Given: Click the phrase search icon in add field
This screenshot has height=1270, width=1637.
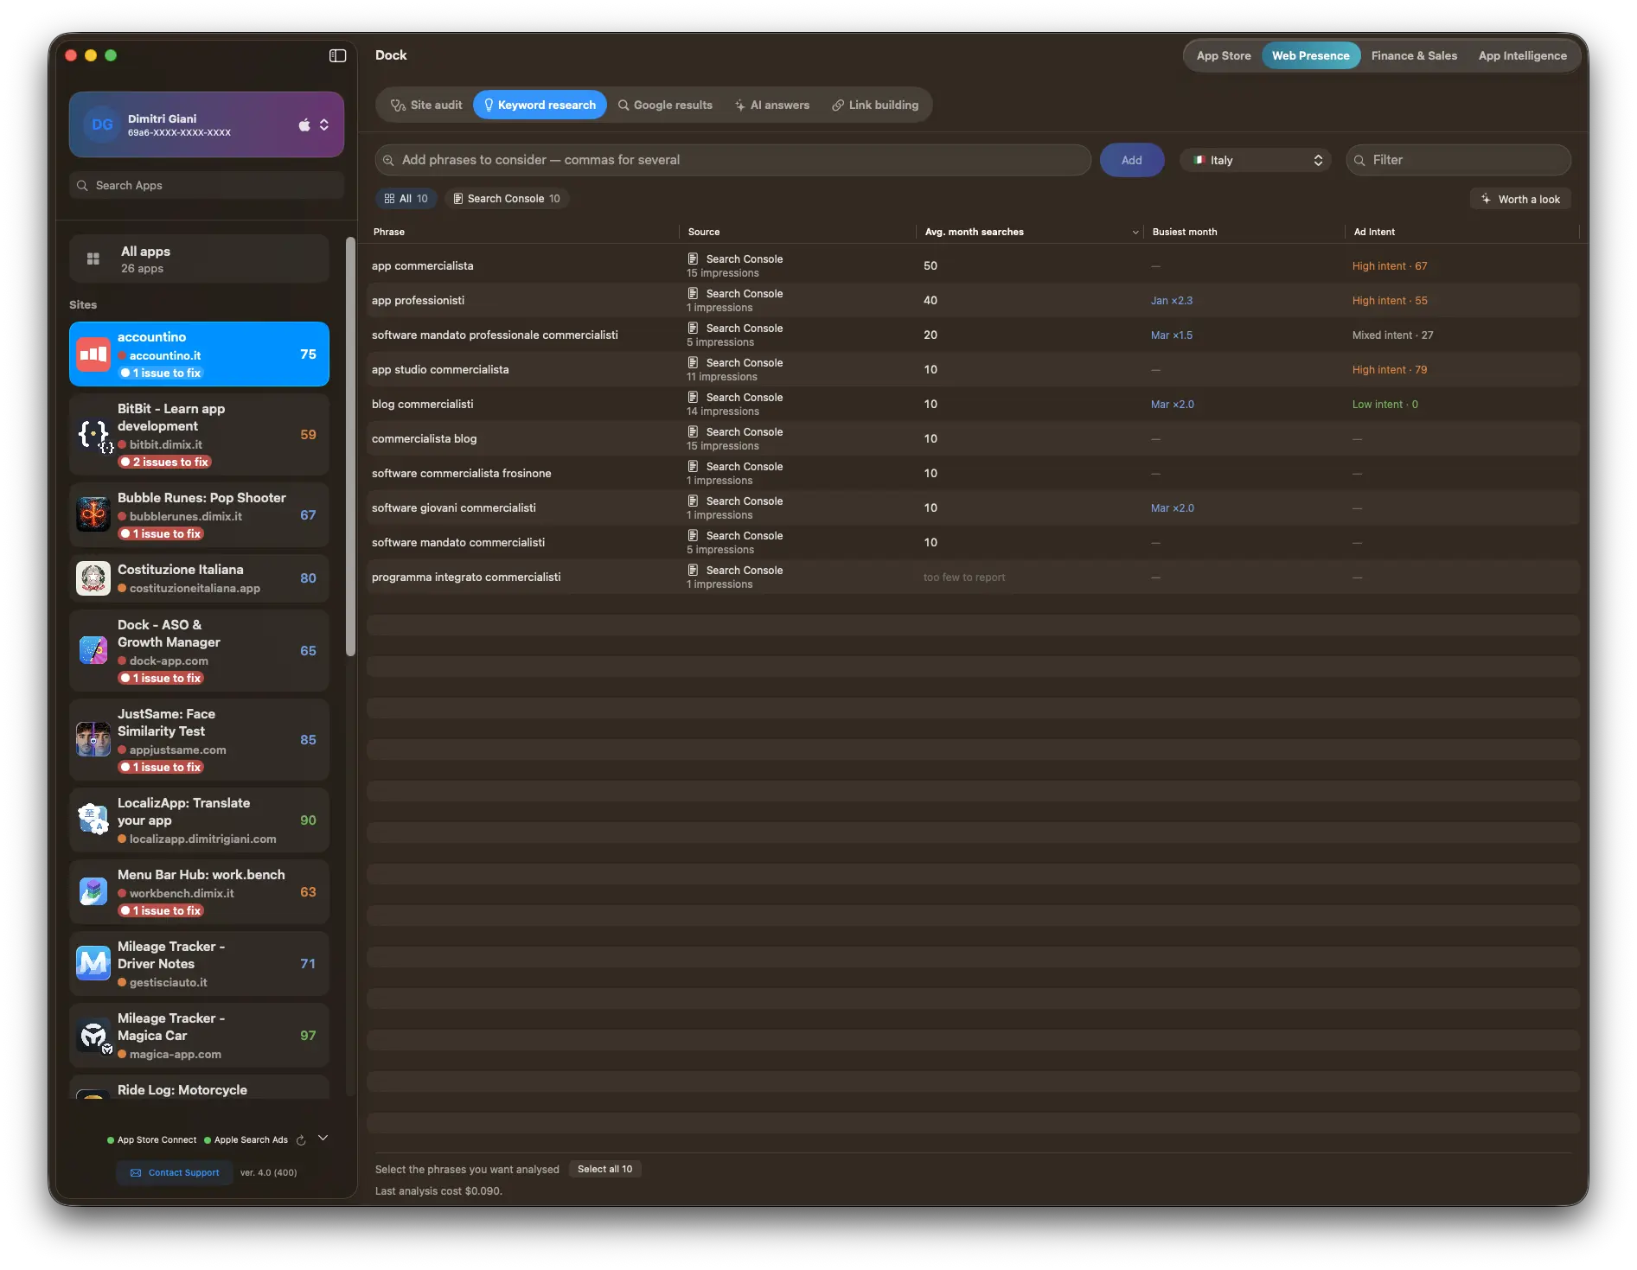Looking at the screenshot, I should (388, 161).
